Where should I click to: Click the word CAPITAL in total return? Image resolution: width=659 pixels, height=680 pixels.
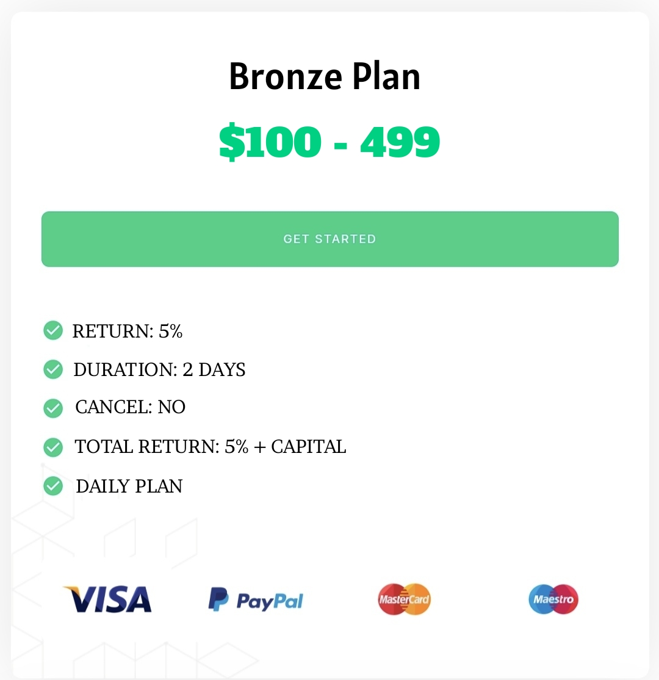[308, 447]
